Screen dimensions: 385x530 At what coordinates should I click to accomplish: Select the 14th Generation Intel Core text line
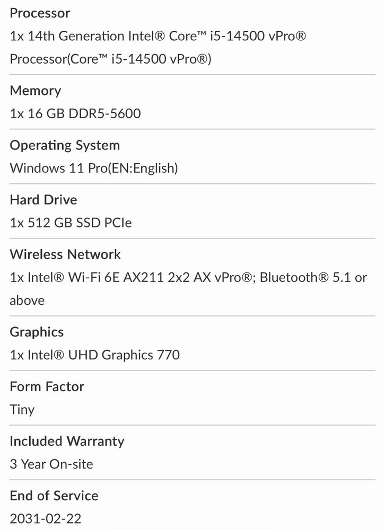158,36
